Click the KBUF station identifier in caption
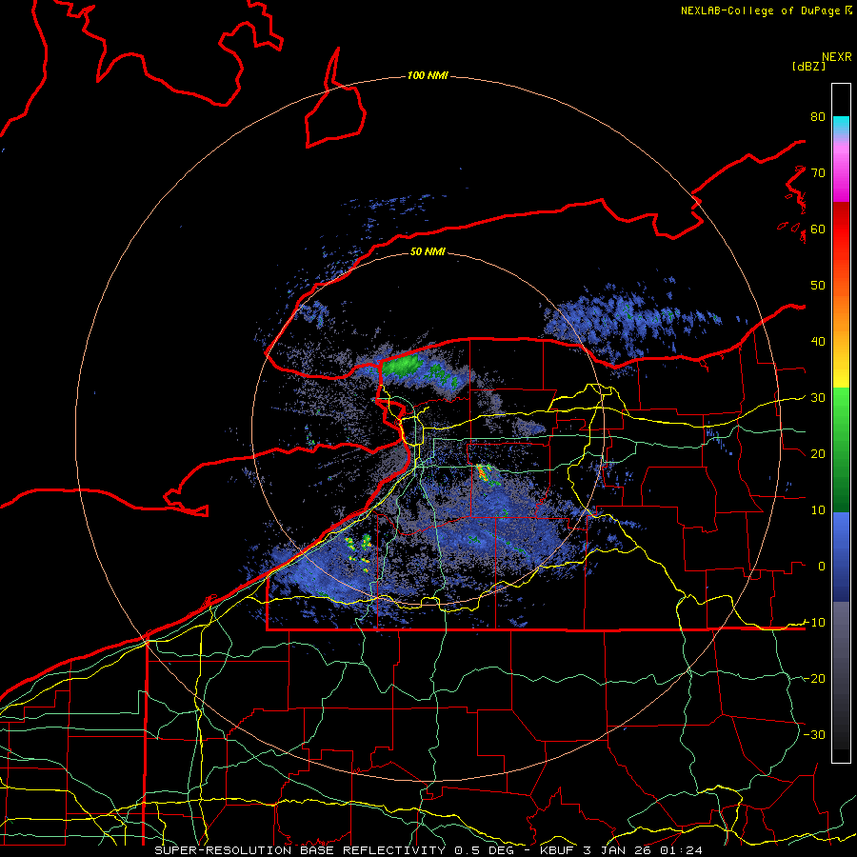 point(559,850)
